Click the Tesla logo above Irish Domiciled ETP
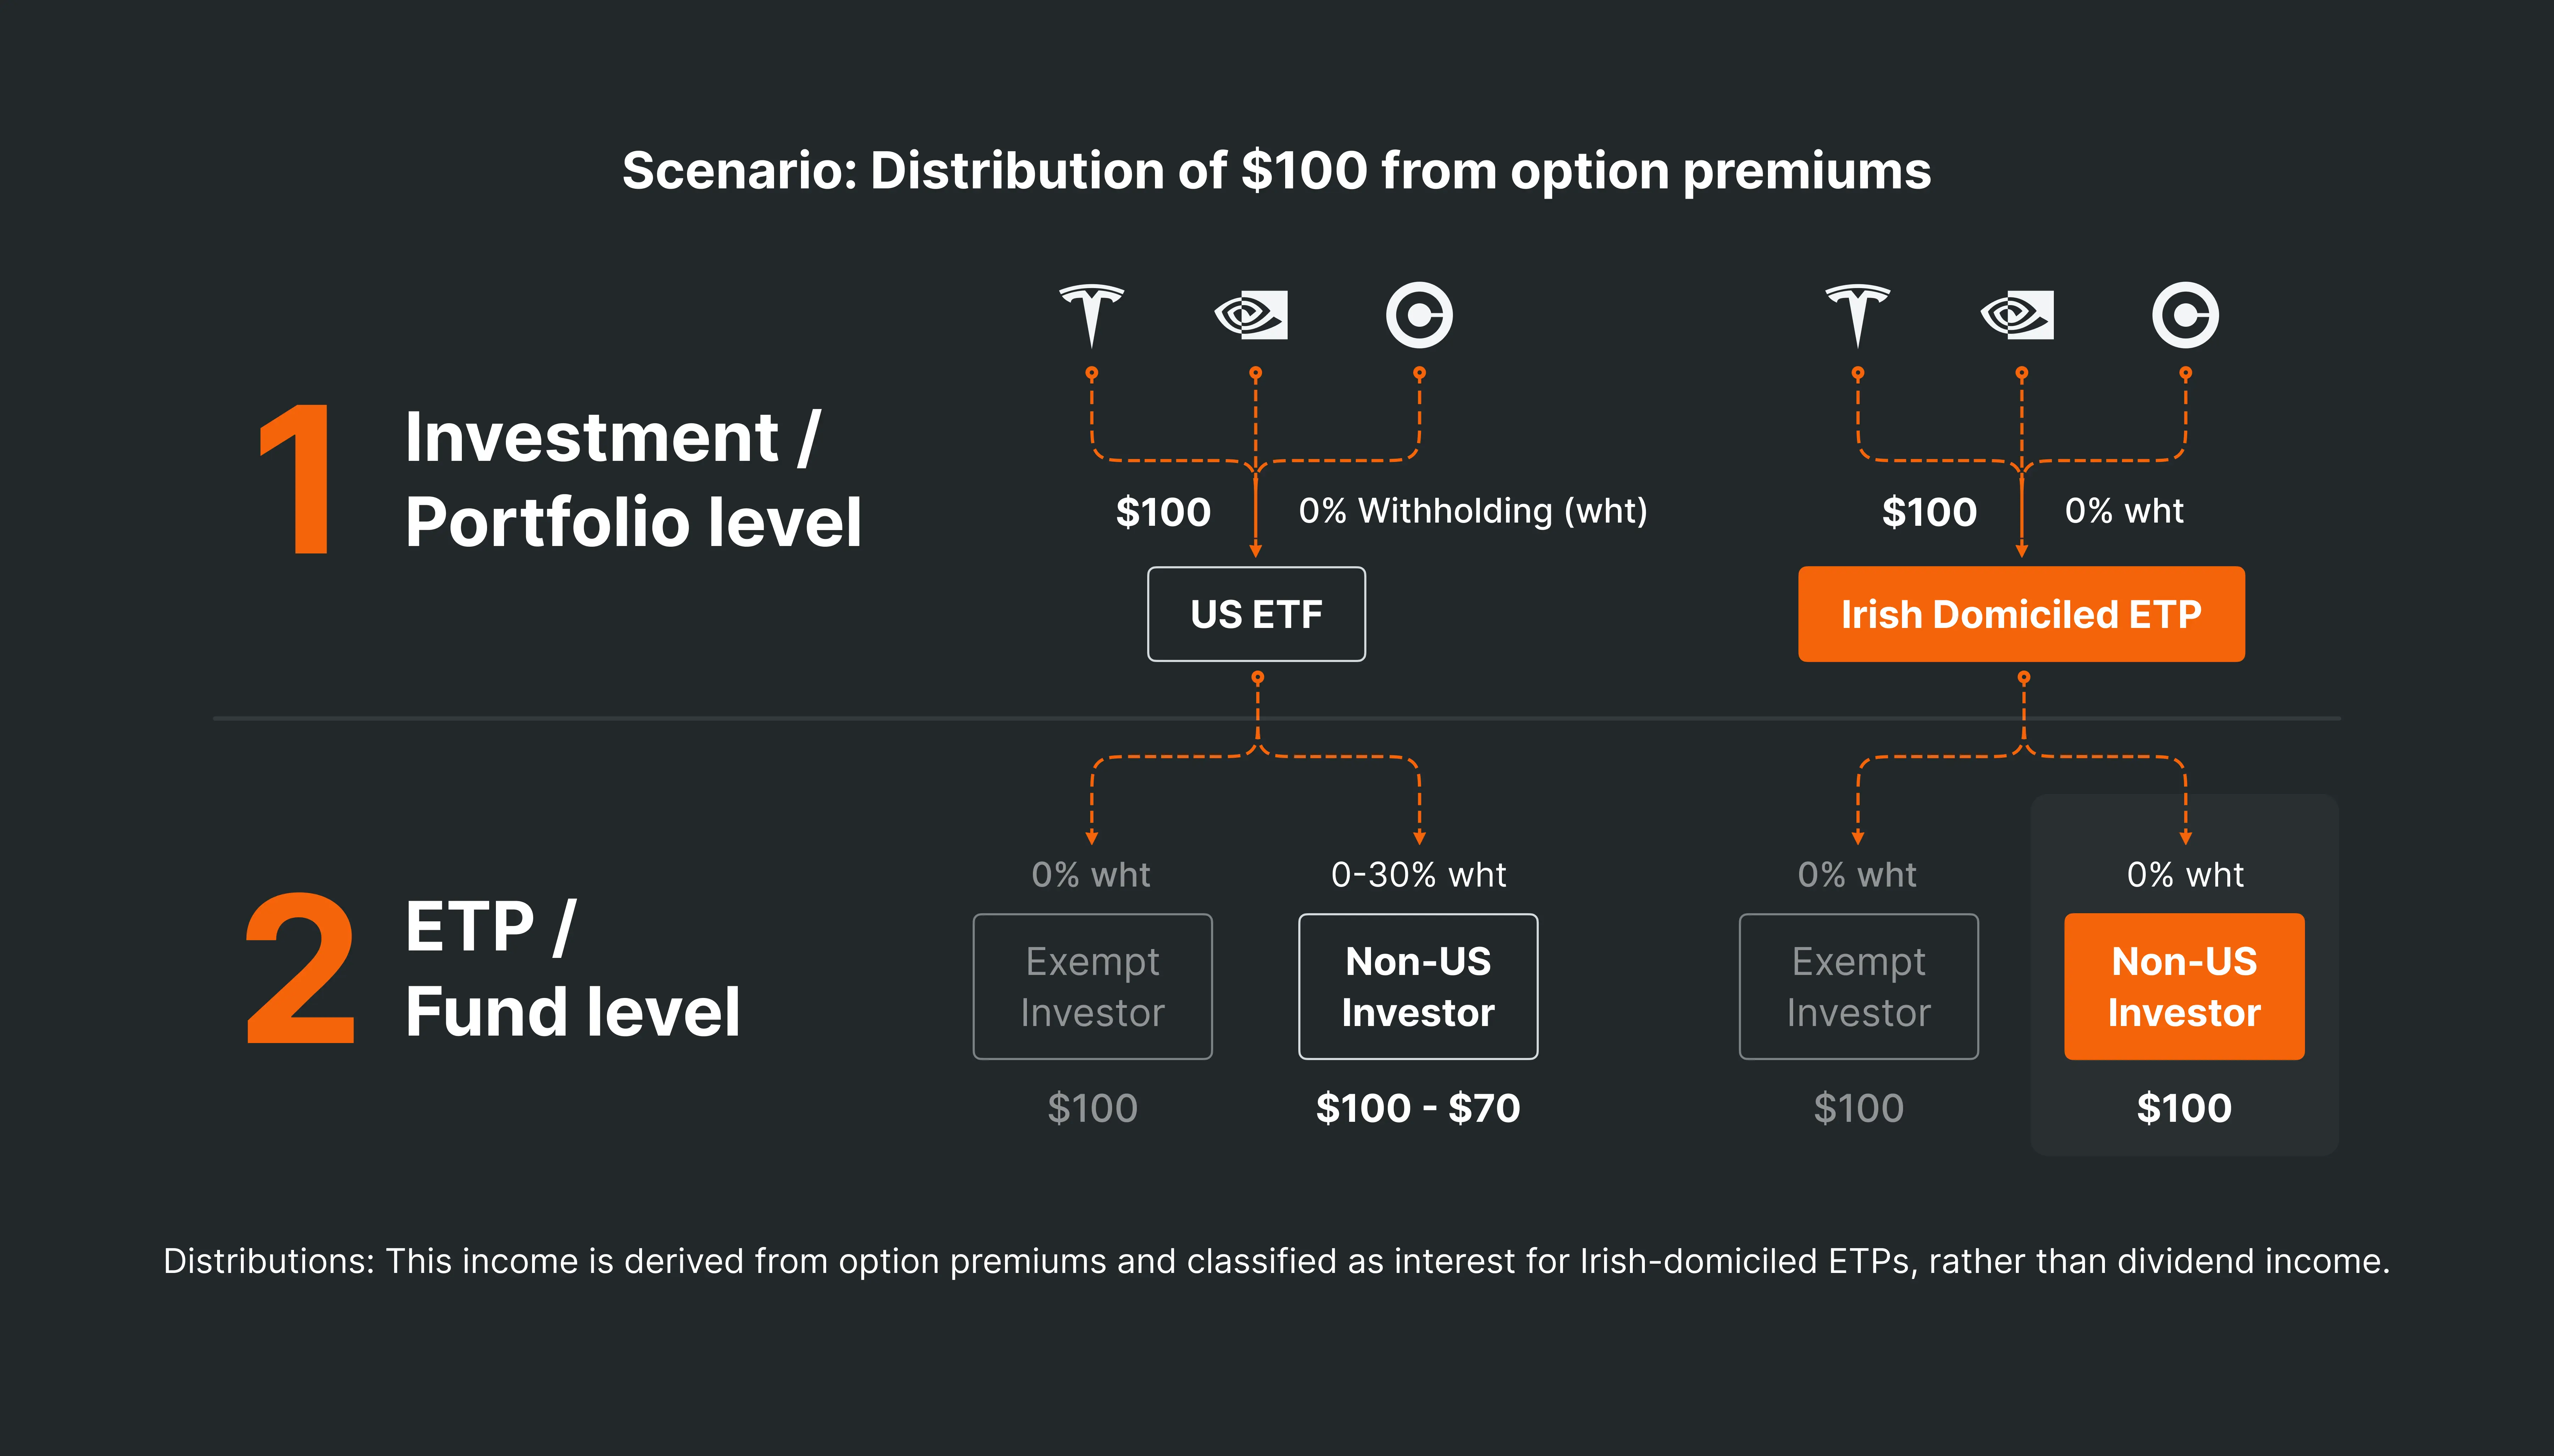This screenshot has width=2554, height=1456. point(1857,314)
